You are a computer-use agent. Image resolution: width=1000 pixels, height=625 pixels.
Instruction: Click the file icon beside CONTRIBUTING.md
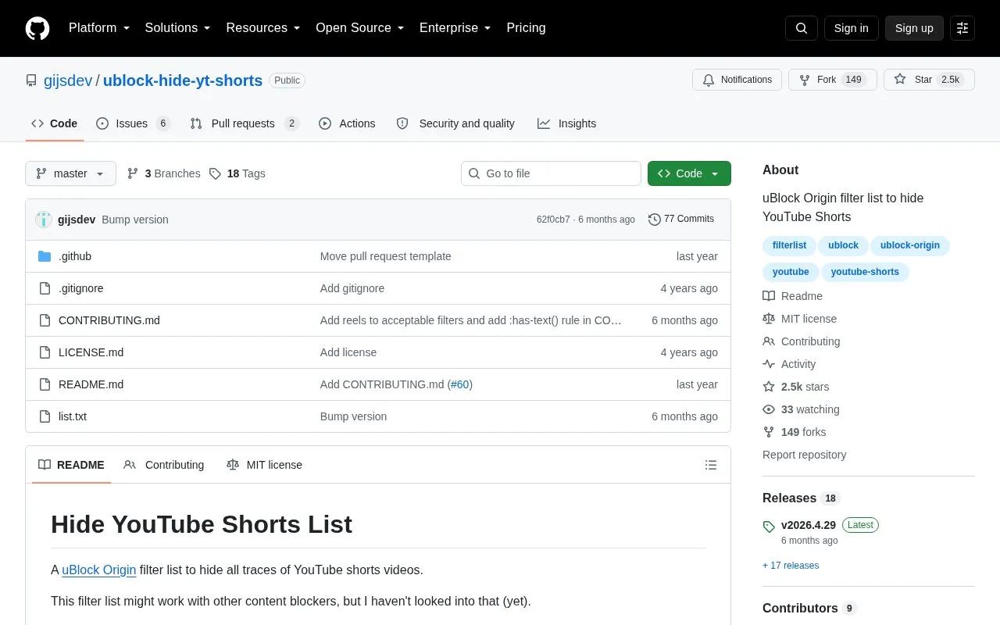(x=45, y=320)
